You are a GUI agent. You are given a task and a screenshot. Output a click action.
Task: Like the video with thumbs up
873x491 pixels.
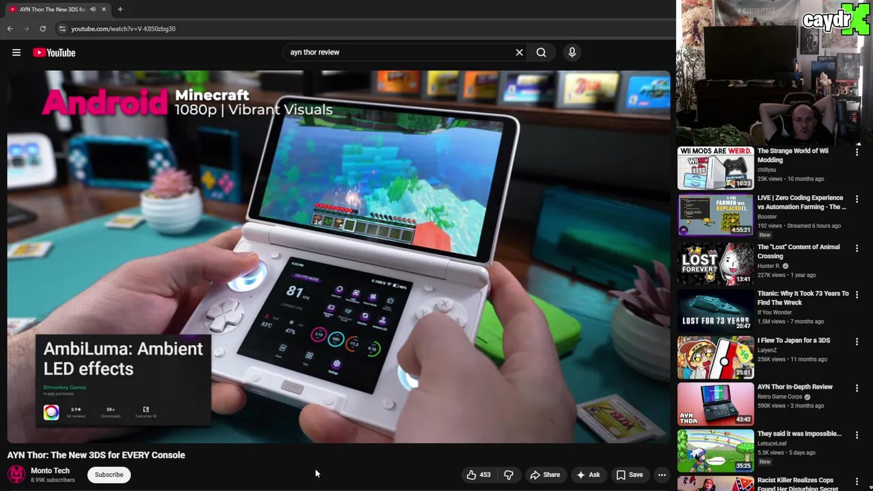[x=478, y=475]
